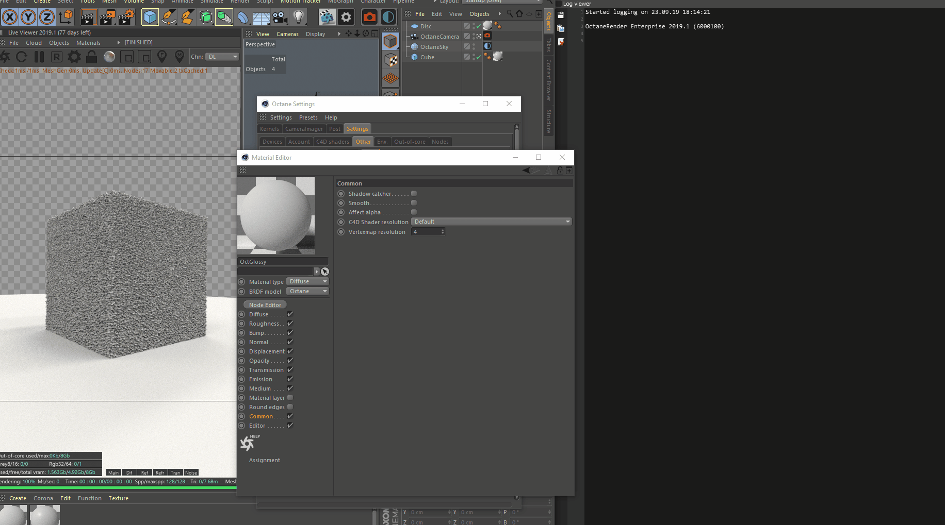Click the Make Editable cube icon

390,41
